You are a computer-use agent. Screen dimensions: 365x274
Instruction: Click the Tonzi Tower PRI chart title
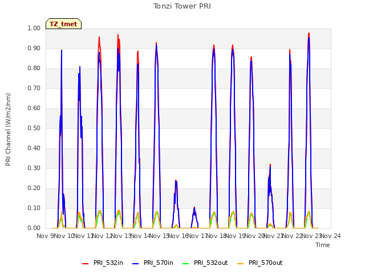tap(182, 6)
